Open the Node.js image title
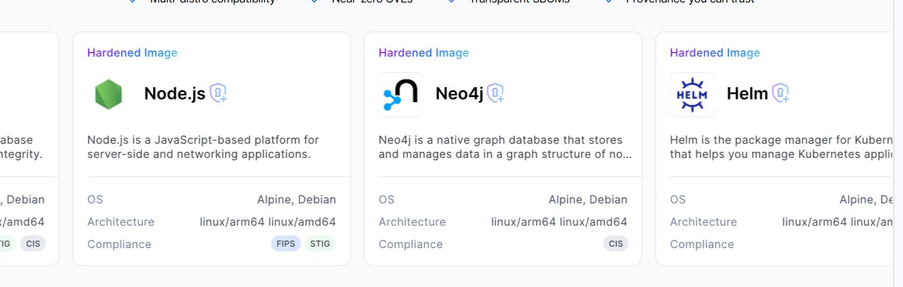 174,93
